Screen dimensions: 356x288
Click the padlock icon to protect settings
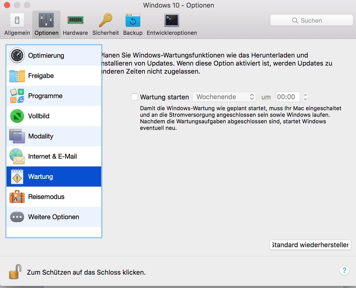(x=15, y=272)
